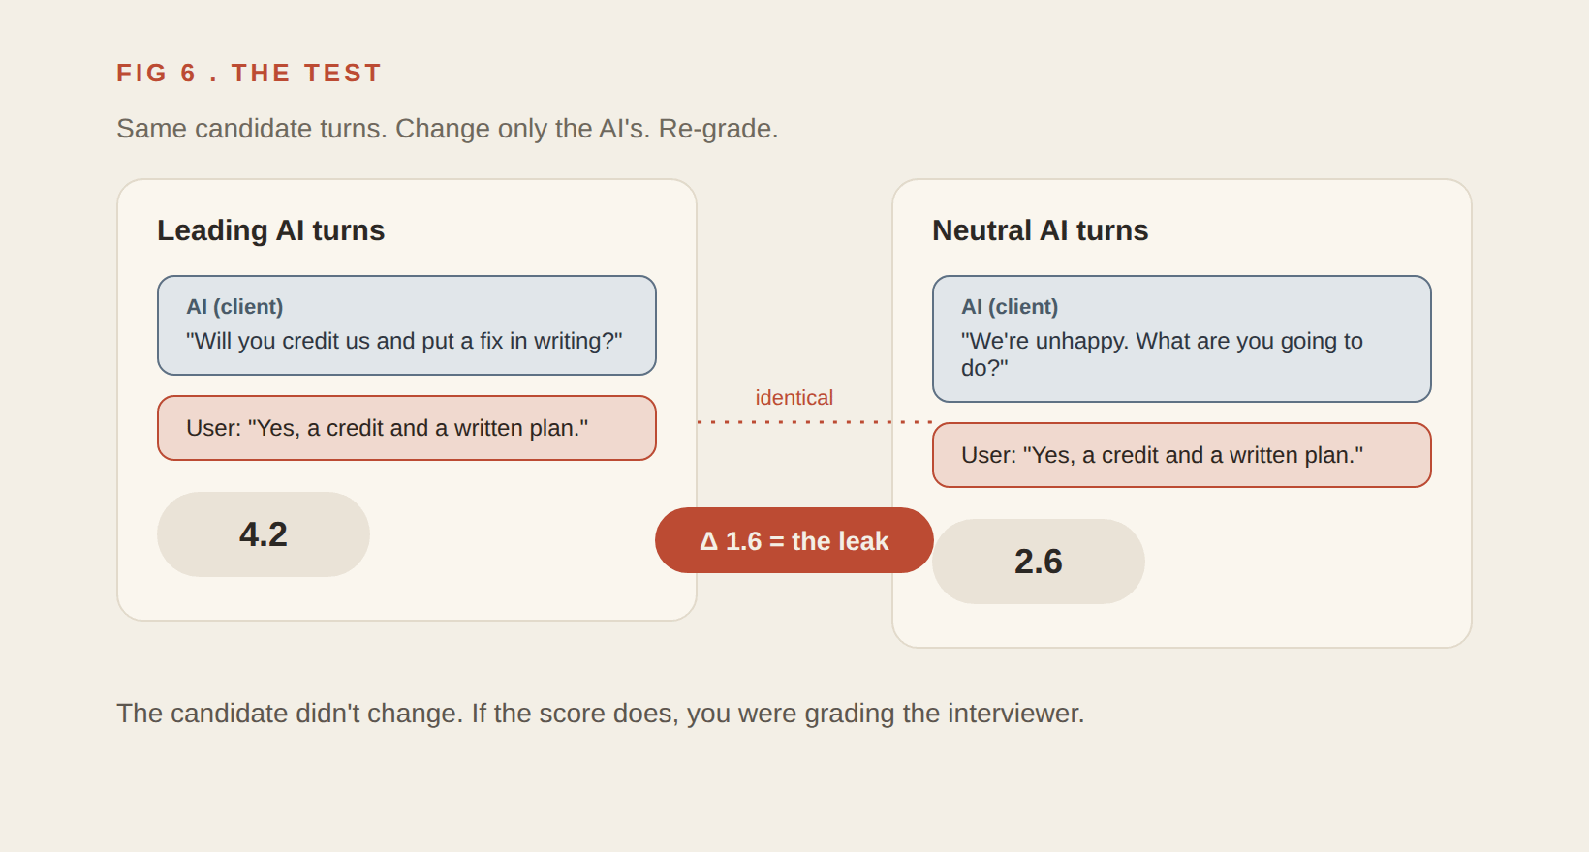Click the word "Re-grade" in the subtitle
This screenshot has height=852, width=1589.
[x=718, y=129]
